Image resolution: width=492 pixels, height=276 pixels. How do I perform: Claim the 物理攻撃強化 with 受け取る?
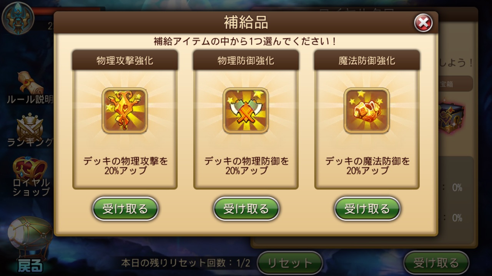125,209
